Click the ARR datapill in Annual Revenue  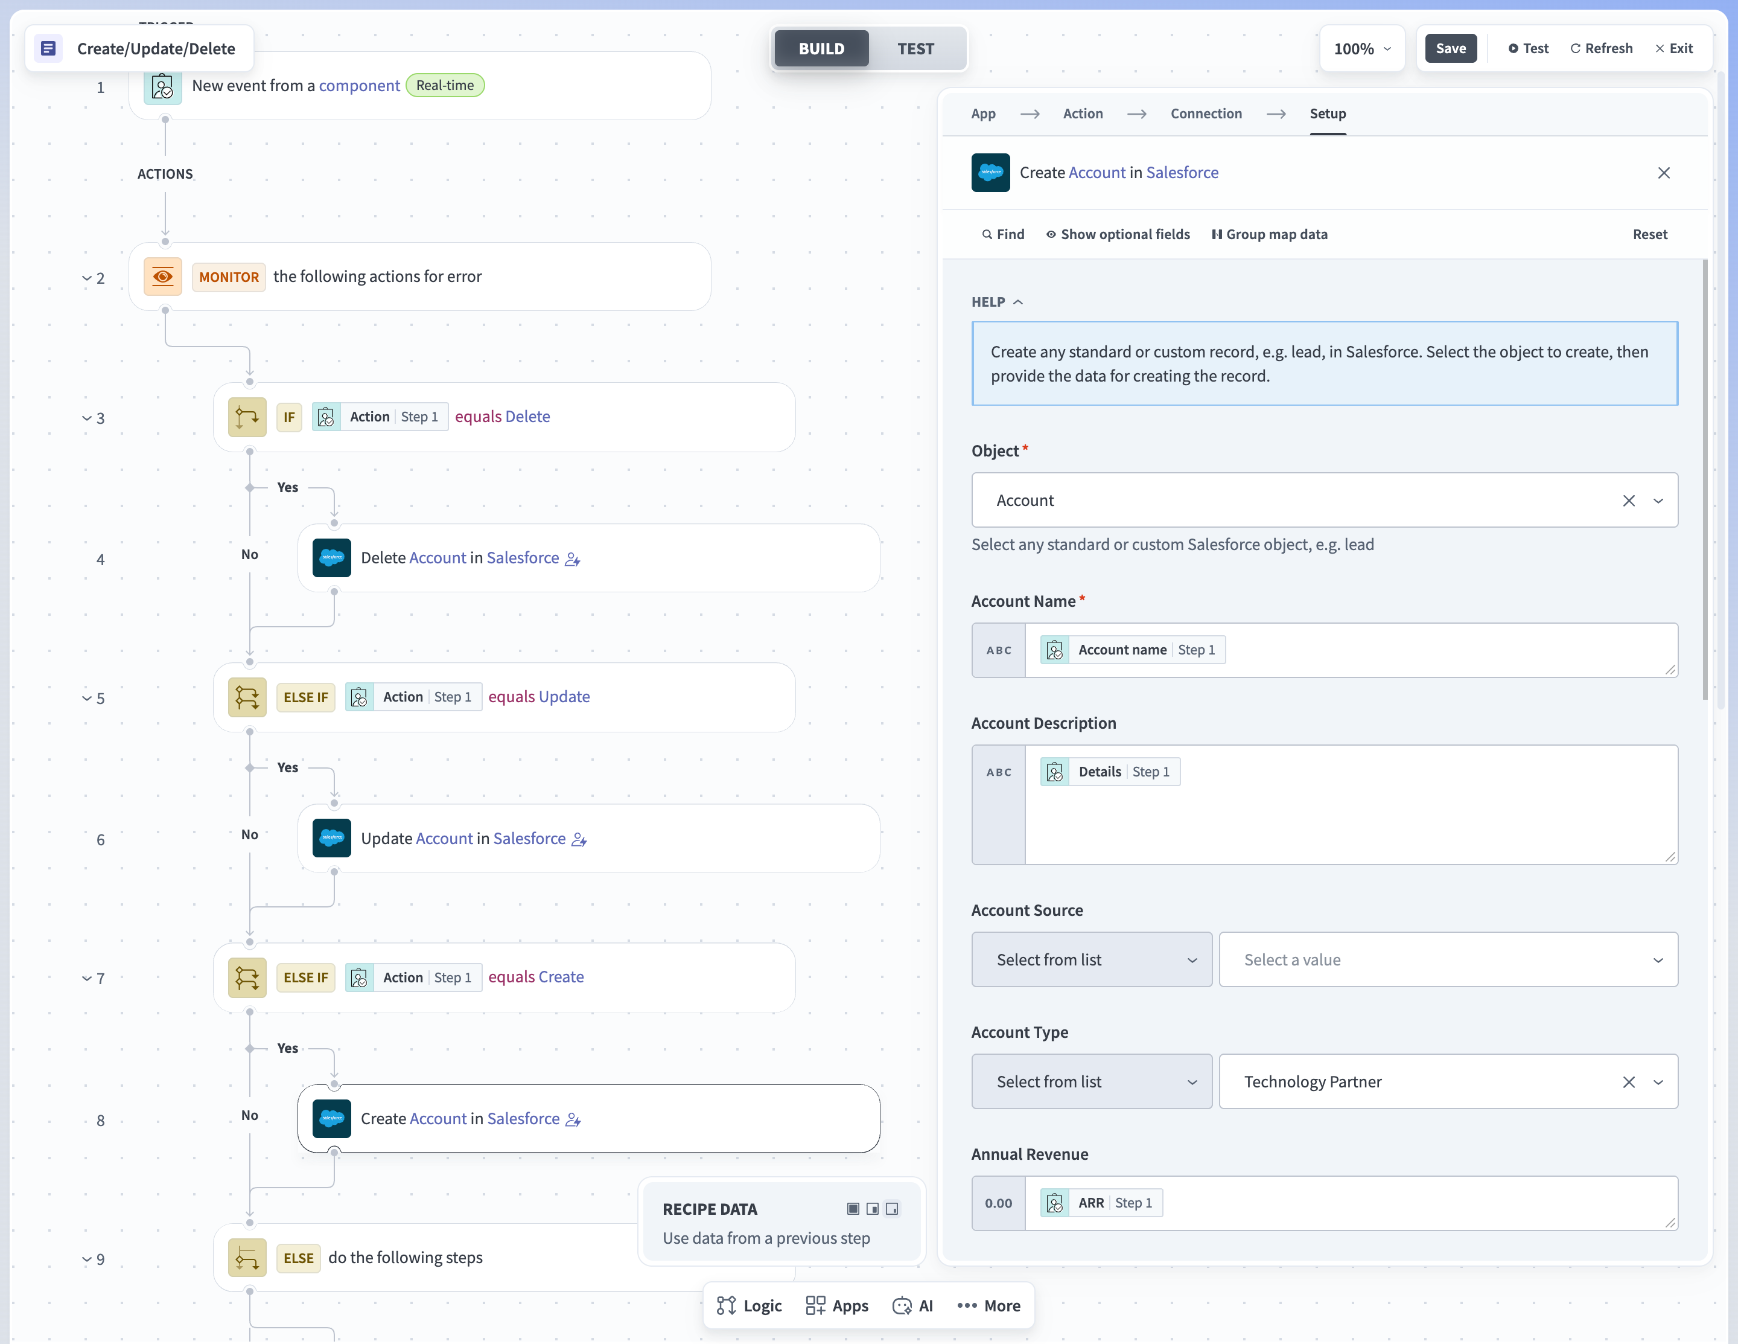(1102, 1203)
